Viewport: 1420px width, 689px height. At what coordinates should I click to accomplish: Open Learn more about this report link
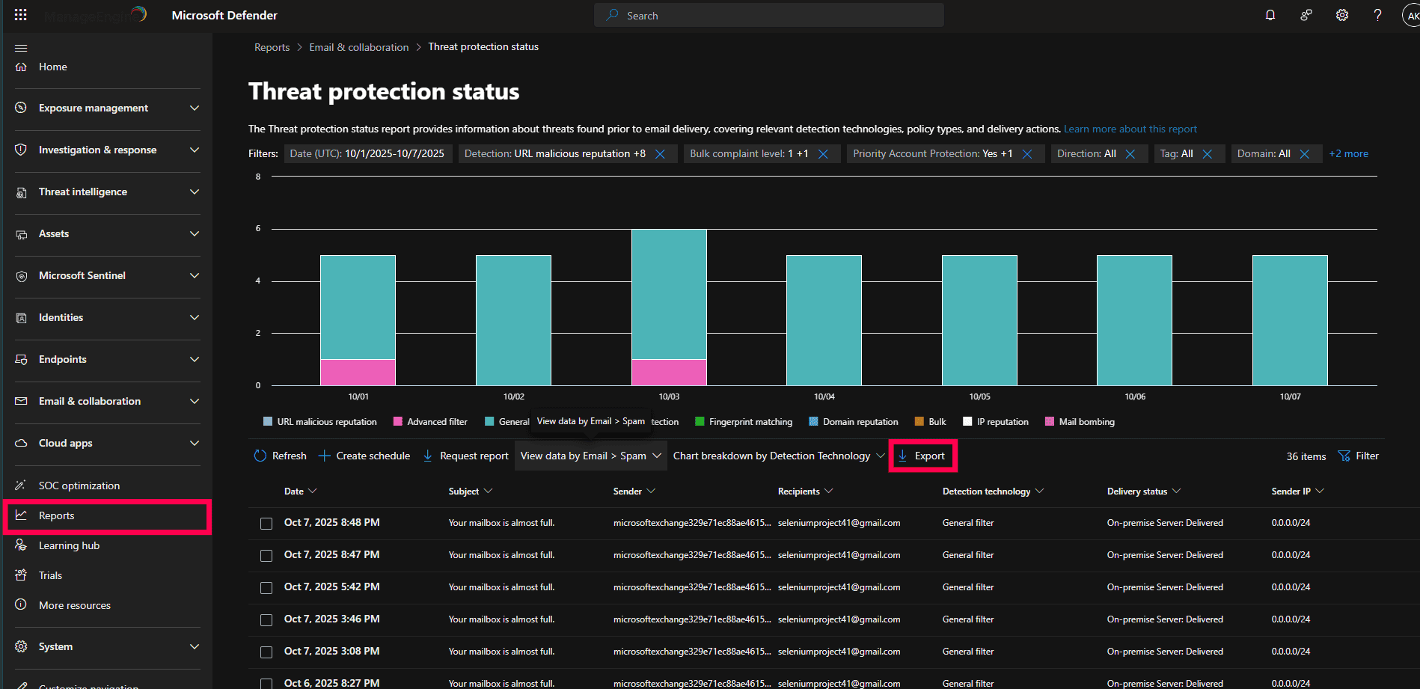1130,129
